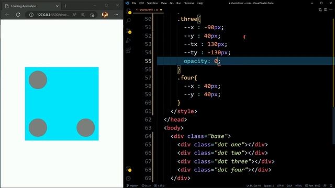Click the bottom-left gray dot in preview

[38, 127]
